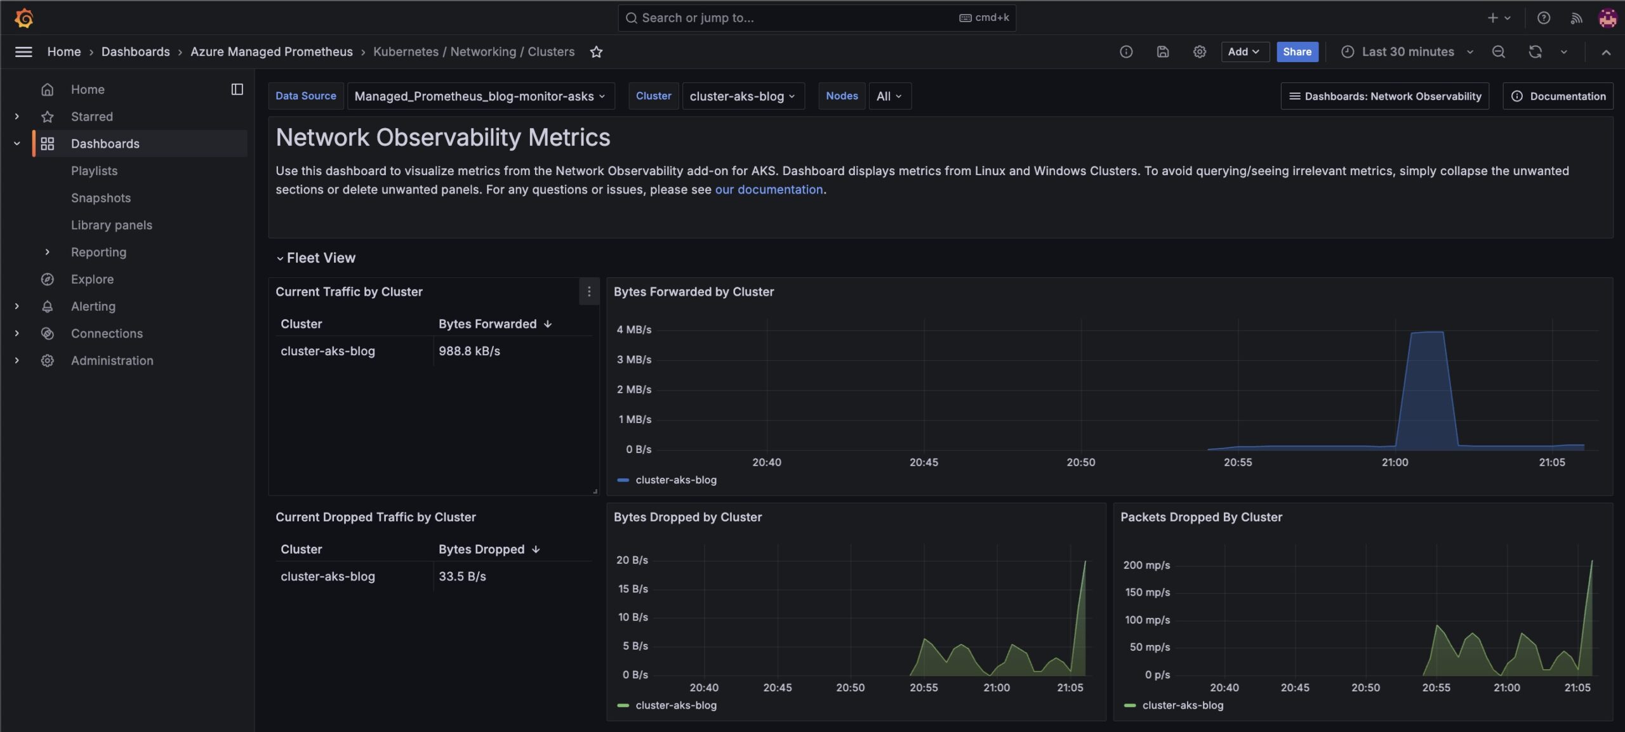Viewport: 1625px width, 732px height.
Task: Zoom out the time range
Action: point(1498,52)
